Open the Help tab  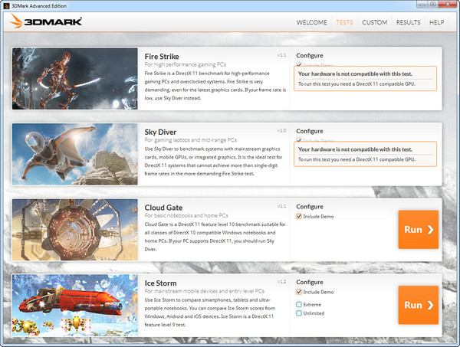[437, 22]
